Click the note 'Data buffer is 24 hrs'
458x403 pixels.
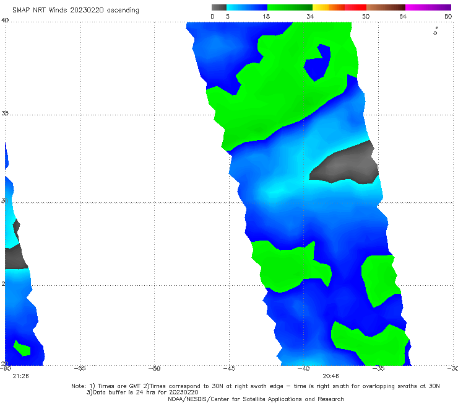tap(125, 392)
